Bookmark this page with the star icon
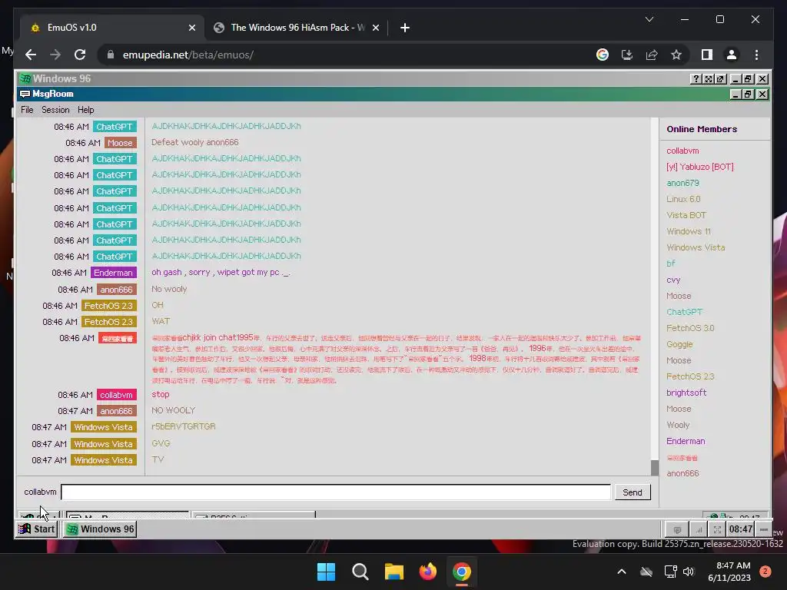 [676, 55]
